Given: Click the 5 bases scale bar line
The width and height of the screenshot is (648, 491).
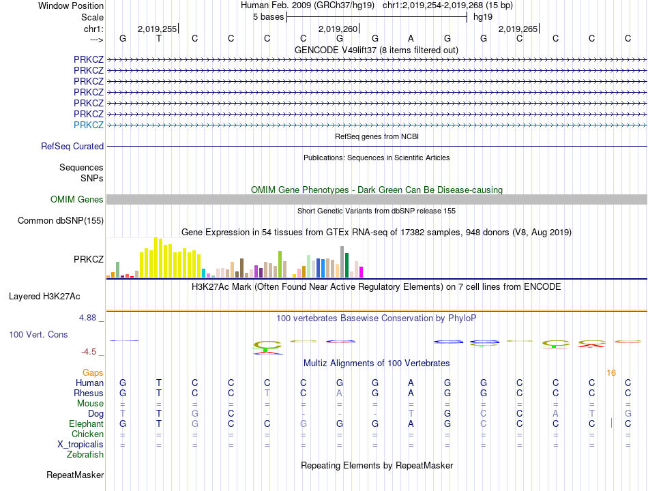Looking at the screenshot, I should click(377, 17).
